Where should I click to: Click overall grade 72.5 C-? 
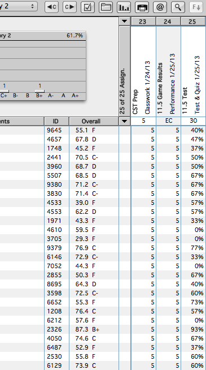point(87,293)
